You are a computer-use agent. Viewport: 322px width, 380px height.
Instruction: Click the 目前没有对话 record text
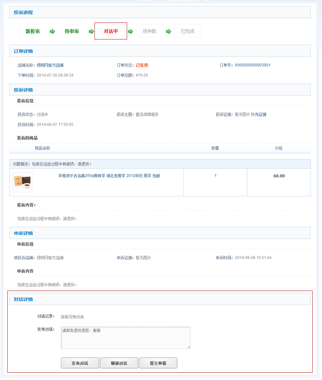pyautogui.click(x=72, y=317)
